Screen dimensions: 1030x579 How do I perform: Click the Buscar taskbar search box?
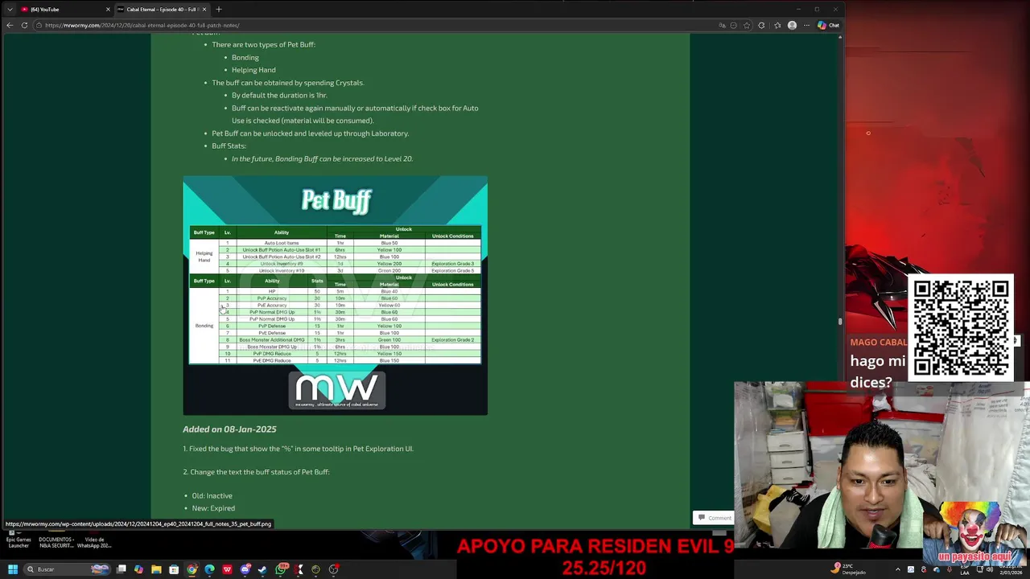(67, 569)
